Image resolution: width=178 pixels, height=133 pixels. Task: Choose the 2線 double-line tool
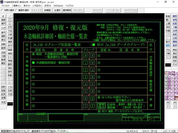(10, 34)
